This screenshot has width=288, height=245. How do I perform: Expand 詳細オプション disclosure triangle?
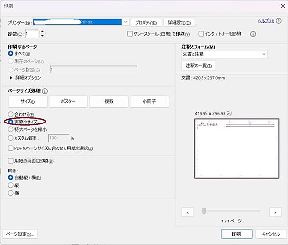click(x=11, y=78)
